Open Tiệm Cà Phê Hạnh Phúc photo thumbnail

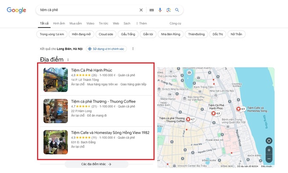56,80
